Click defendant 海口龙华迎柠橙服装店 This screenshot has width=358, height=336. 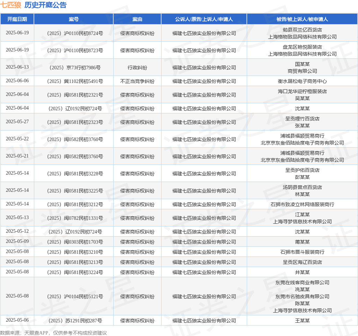[x=302, y=91]
